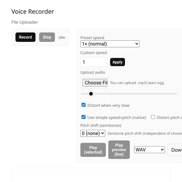The height and width of the screenshot is (182, 182).
Task: Click Play preview (live) button
Action: (x=119, y=150)
